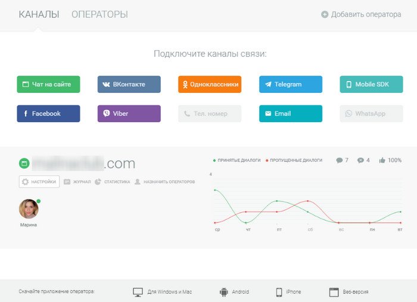The image size is (417, 302).
Task: Click the Для Windows и Mac download link
Action: [x=170, y=292]
